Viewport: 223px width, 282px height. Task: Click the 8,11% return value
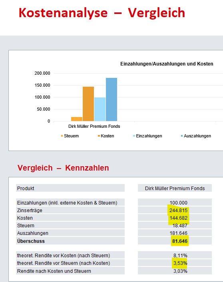pos(180,256)
